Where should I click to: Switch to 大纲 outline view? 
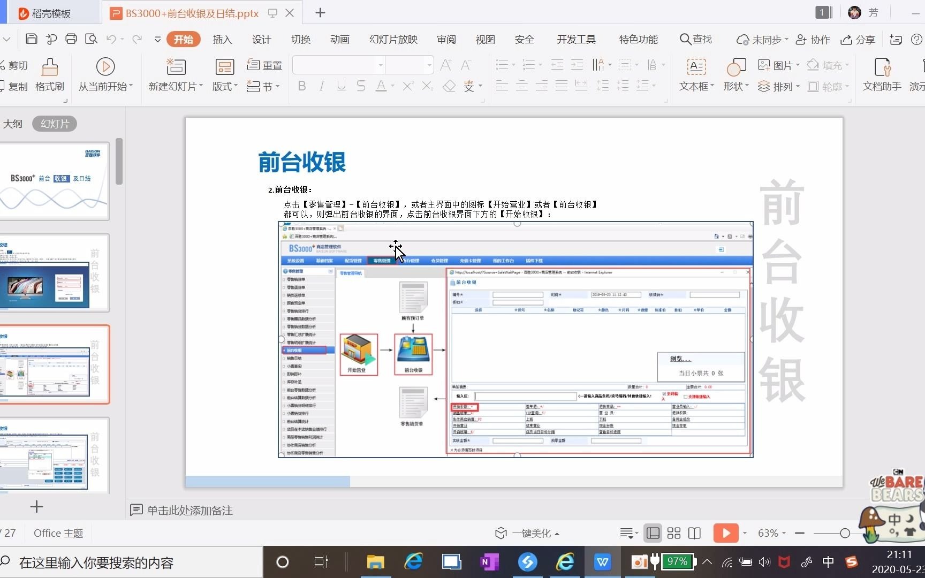(13, 124)
